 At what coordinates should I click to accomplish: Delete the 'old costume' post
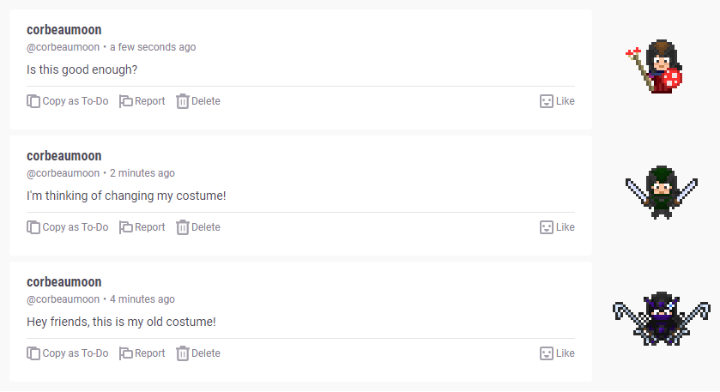[x=197, y=353]
